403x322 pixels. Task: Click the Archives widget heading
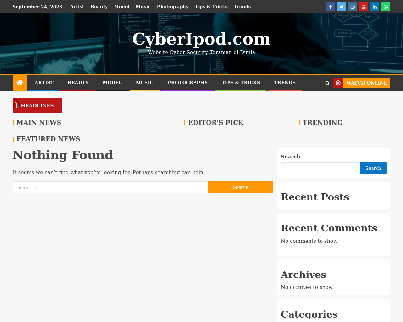click(x=303, y=275)
